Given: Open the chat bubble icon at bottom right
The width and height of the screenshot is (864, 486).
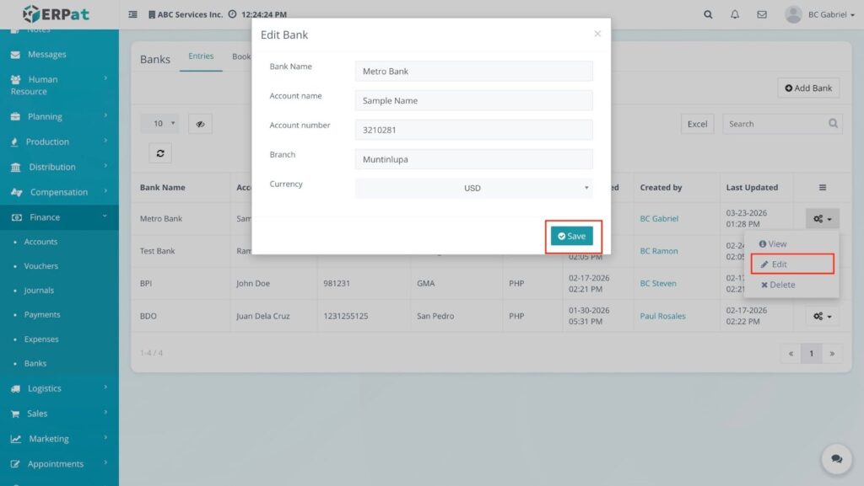Looking at the screenshot, I should tap(836, 459).
